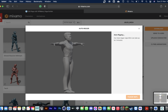Open WhatsApp from the Dock
Viewport: 168px width, 112px height.
point(87,108)
